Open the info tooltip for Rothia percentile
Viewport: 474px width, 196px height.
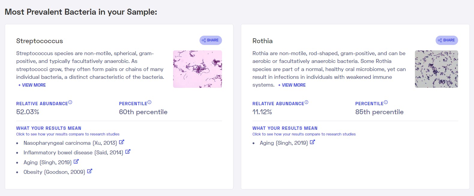[386, 102]
